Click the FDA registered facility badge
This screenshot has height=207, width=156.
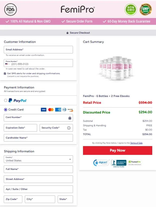pyautogui.click(x=11, y=10)
